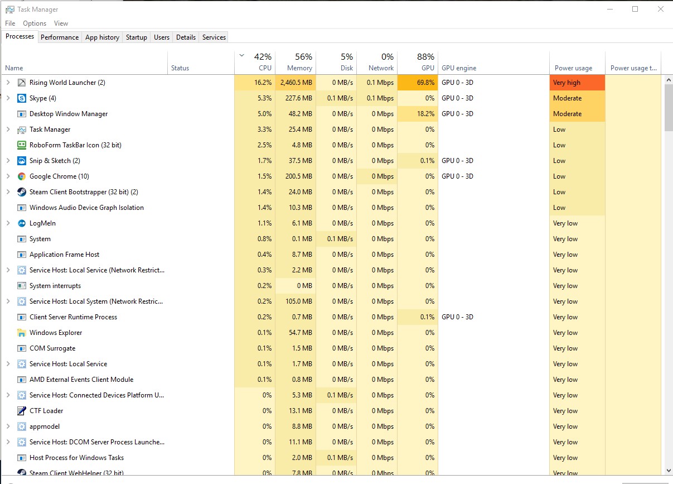Screen dimensions: 673x484
Task: Expand the Rising World Launcher process group
Action: pos(8,83)
